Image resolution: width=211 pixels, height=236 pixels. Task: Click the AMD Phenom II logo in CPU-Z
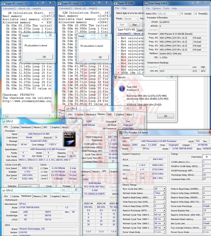coord(69,139)
